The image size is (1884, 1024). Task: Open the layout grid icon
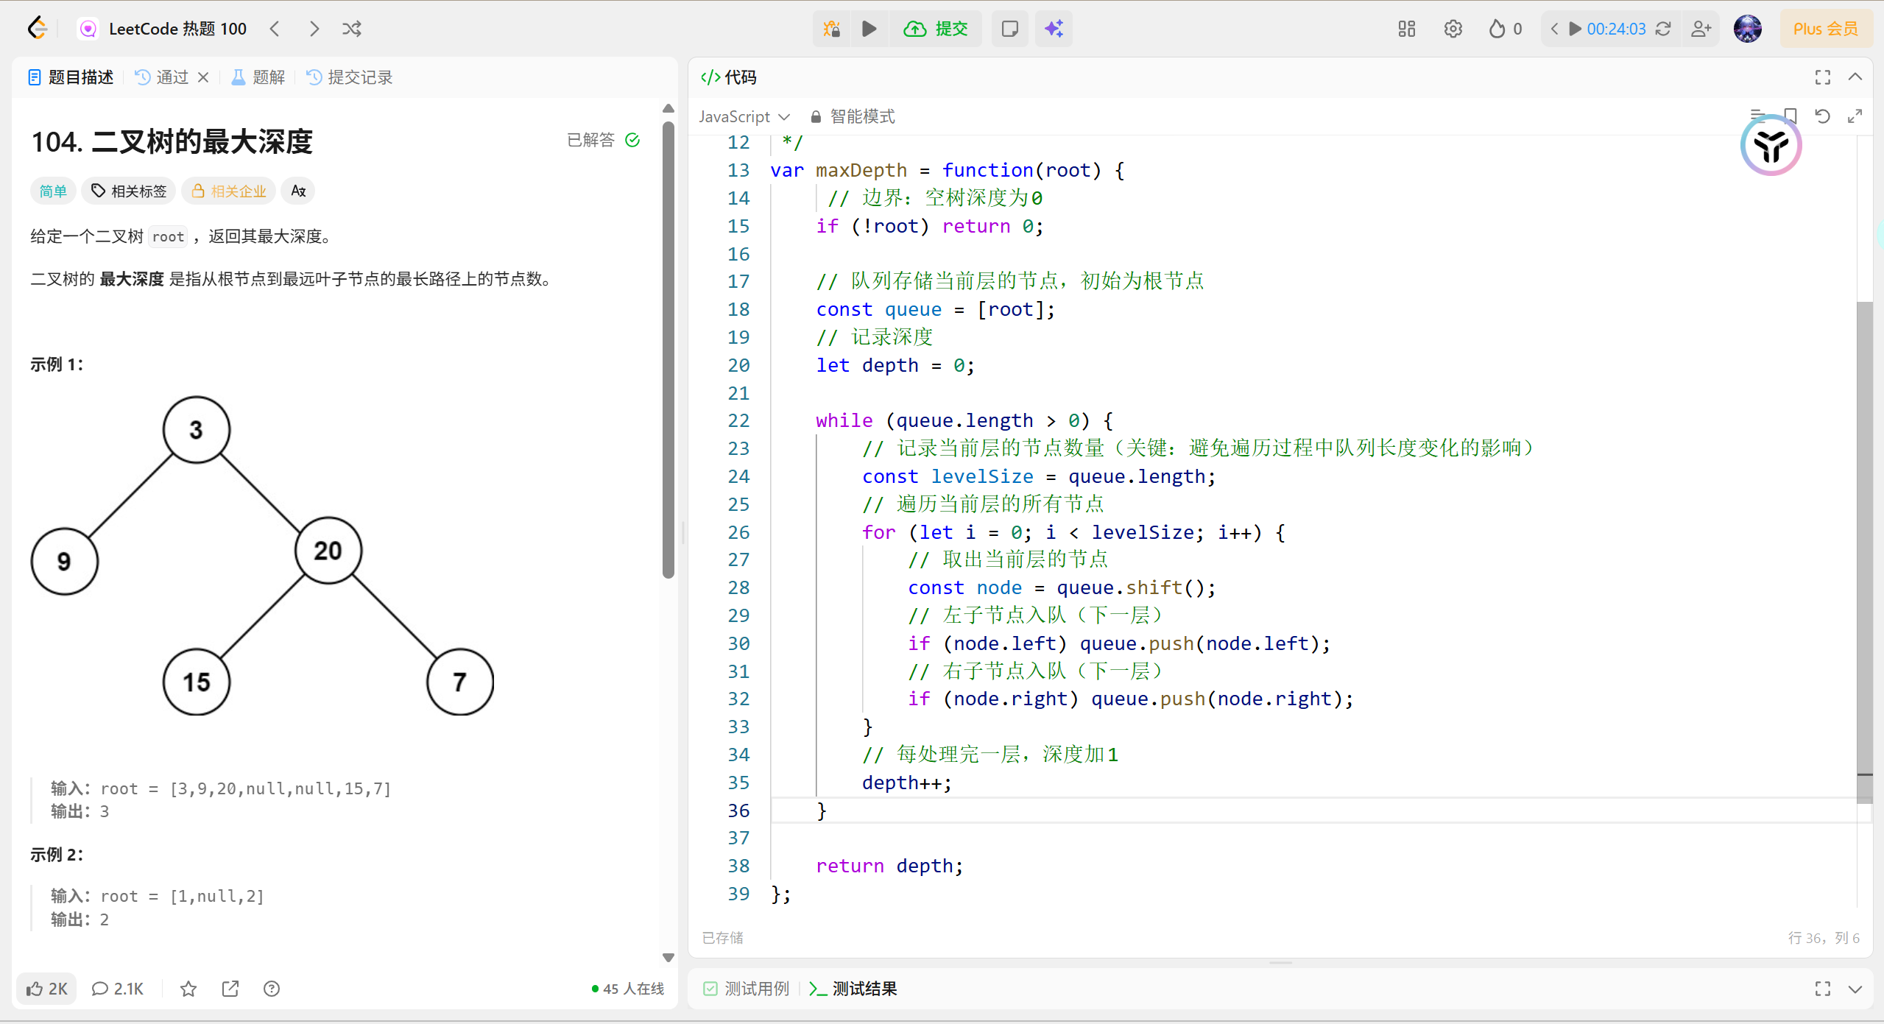click(x=1406, y=29)
